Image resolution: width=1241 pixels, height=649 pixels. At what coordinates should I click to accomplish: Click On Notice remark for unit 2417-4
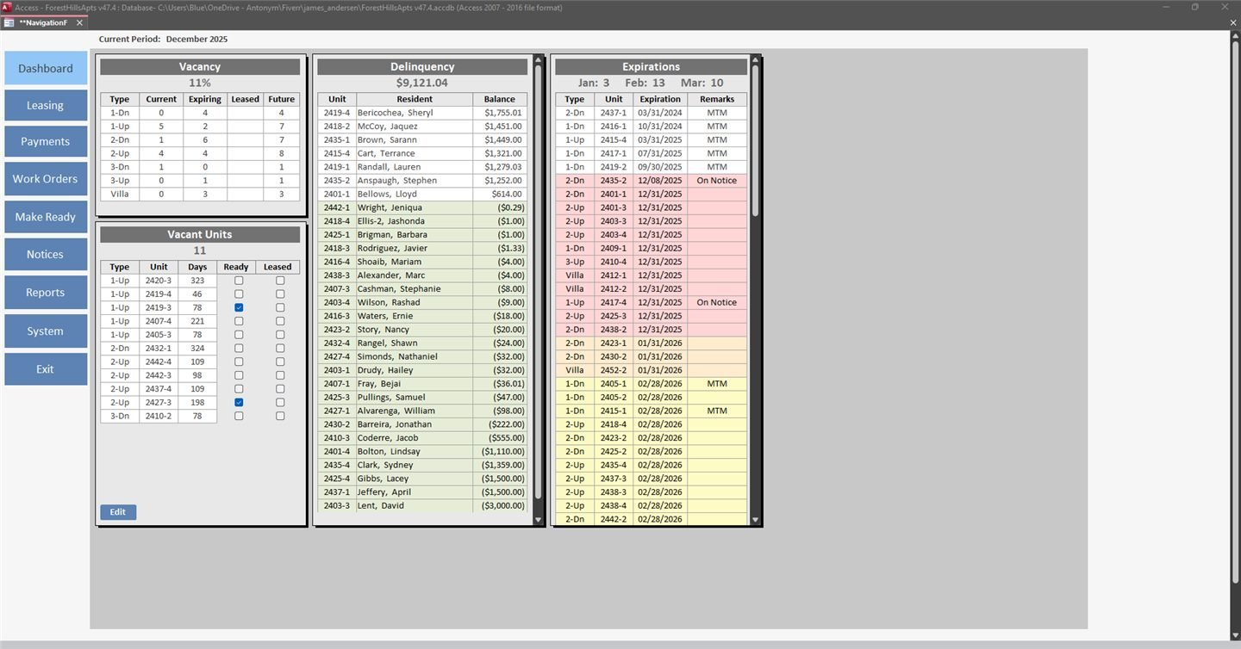coord(717,302)
